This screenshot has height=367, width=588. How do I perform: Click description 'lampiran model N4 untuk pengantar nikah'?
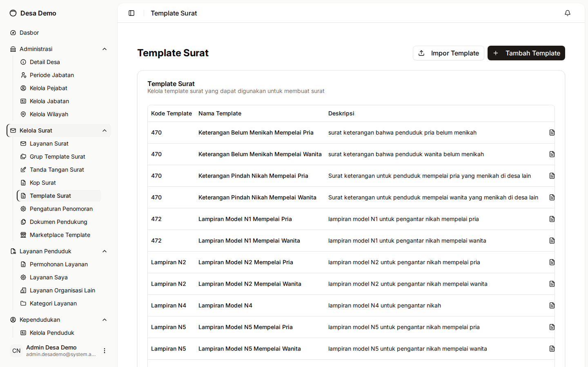click(385, 305)
